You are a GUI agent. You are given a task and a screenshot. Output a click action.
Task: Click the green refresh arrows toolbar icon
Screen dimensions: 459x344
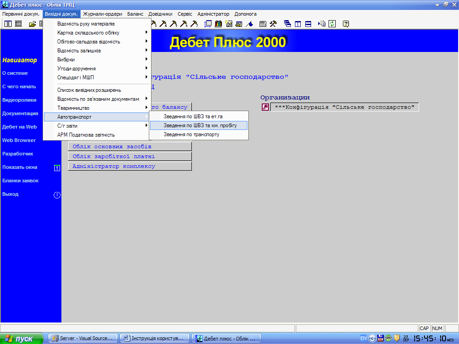click(332, 24)
